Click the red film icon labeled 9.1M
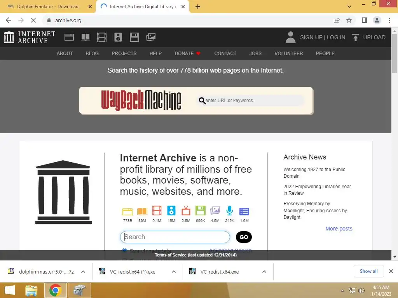 point(157,211)
